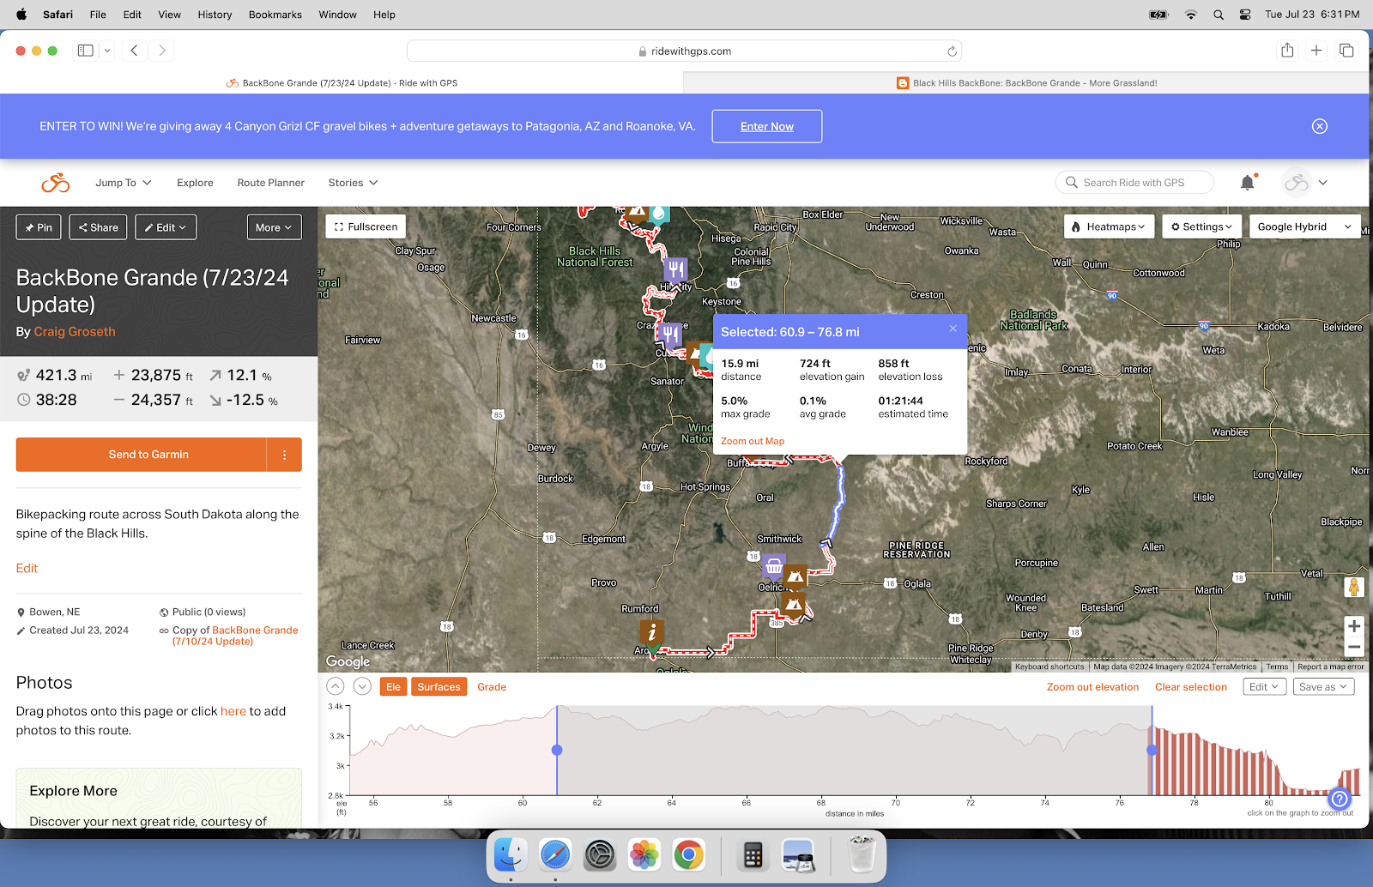
Task: Focus the Search Ride with GPS field
Action: coord(1134,183)
